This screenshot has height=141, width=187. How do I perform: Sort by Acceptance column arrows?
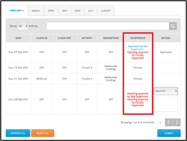coord(149,38)
